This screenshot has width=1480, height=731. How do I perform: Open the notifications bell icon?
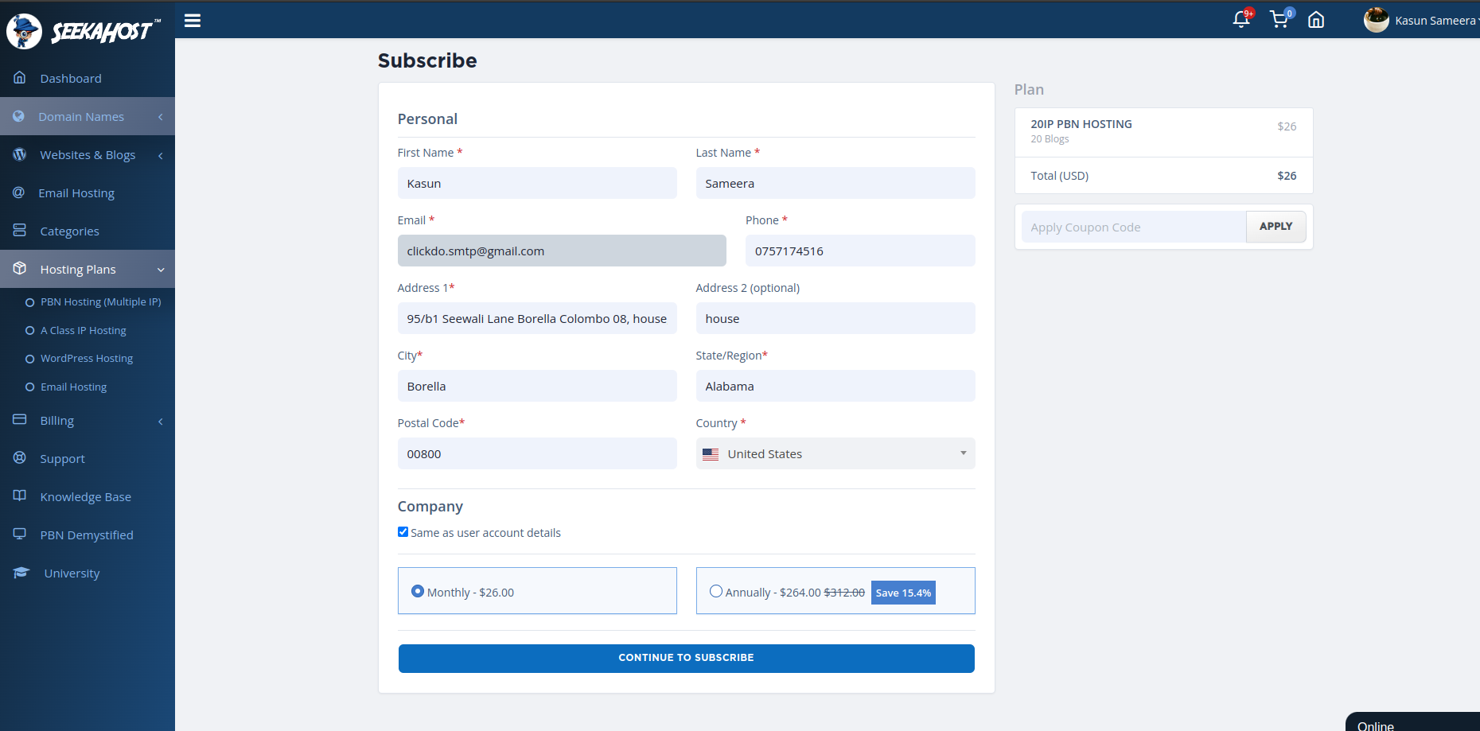click(x=1240, y=20)
